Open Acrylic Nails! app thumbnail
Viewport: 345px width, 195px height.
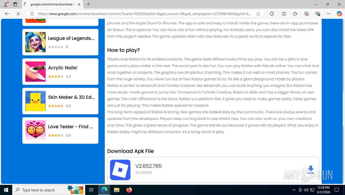(36, 72)
